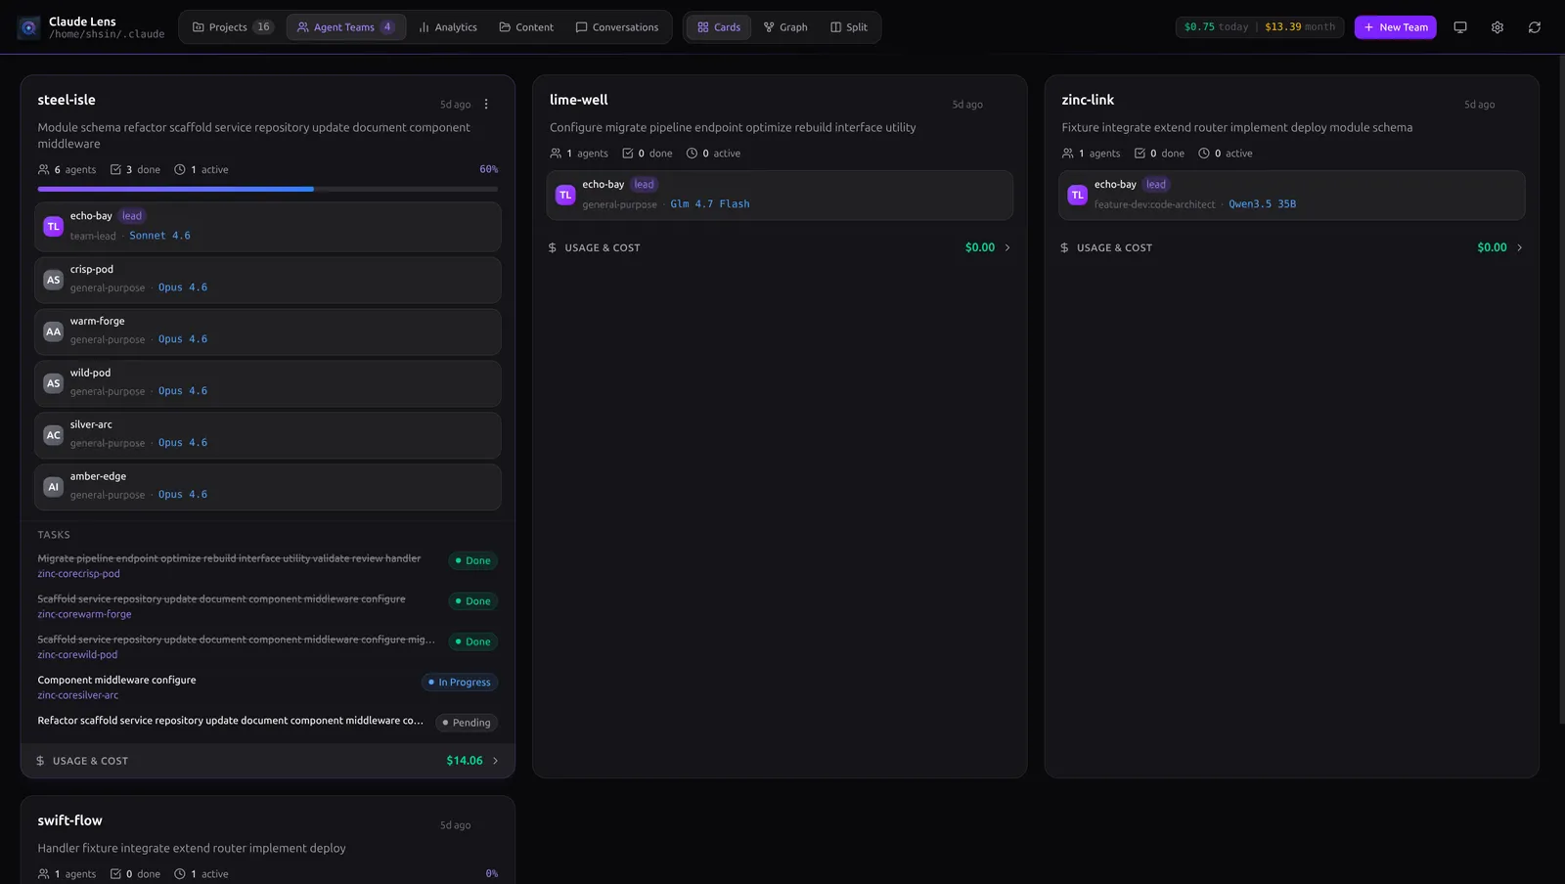The image size is (1565, 884).
Task: Click the monitor display icon
Action: (1459, 27)
